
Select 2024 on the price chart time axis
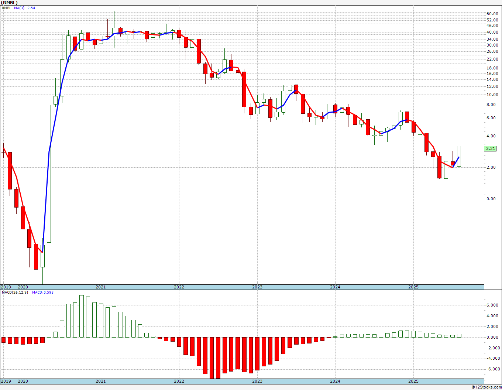click(335, 287)
